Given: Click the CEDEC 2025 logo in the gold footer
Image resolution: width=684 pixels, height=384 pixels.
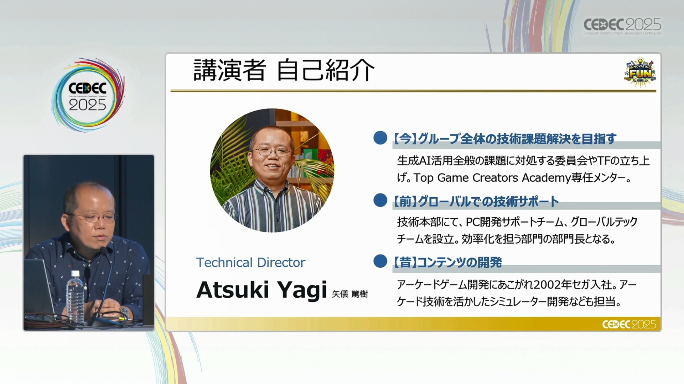Looking at the screenshot, I should pos(629,324).
